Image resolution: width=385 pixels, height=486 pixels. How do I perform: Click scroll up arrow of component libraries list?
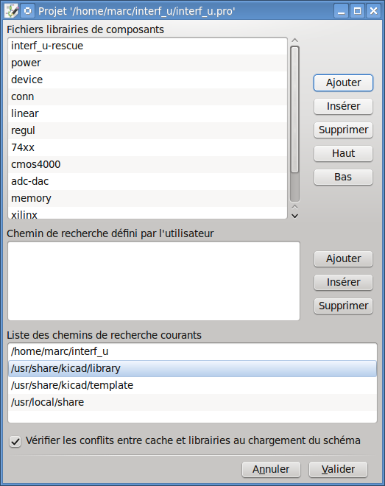coord(295,40)
